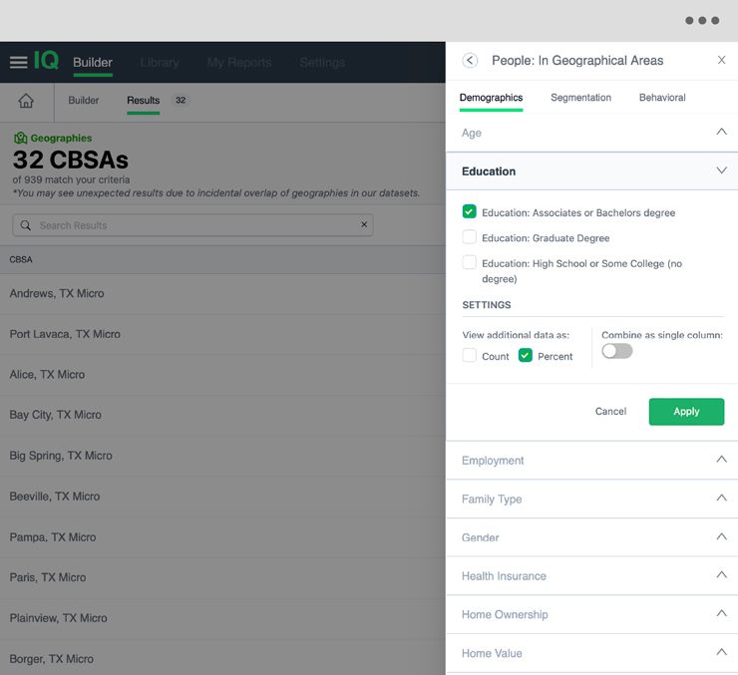Switch to the Segmentation tab
738x675 pixels.
click(580, 98)
